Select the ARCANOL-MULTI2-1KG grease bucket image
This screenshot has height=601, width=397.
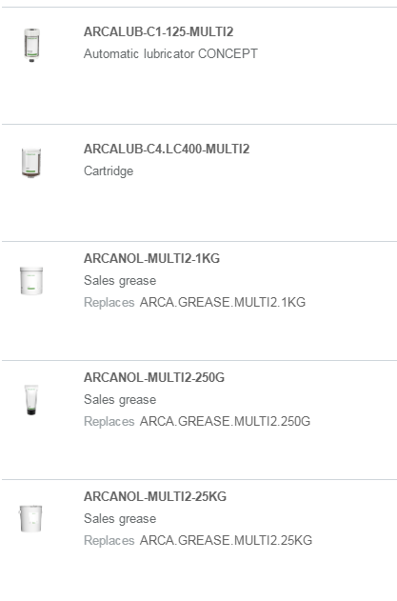pyautogui.click(x=31, y=281)
